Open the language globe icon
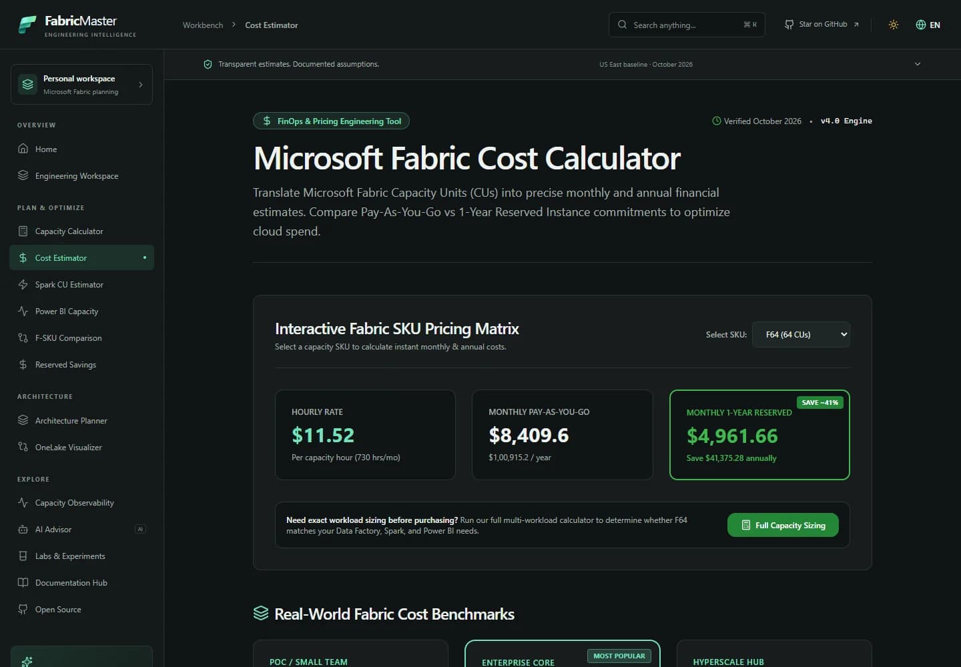This screenshot has width=961, height=667. (x=921, y=25)
